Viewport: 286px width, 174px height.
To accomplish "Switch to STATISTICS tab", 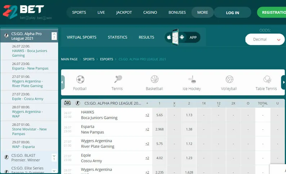I will coord(117,37).
